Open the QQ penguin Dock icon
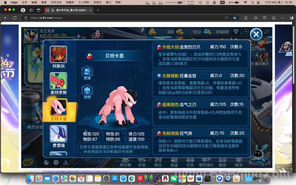The image size is (296, 185). [x=165, y=178]
